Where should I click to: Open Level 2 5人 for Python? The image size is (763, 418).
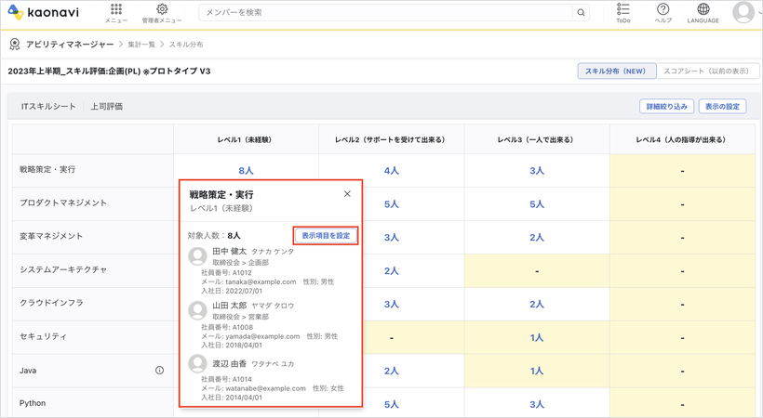(x=391, y=404)
